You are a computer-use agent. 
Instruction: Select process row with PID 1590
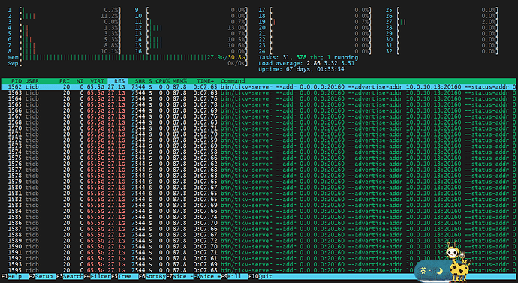coord(259,247)
